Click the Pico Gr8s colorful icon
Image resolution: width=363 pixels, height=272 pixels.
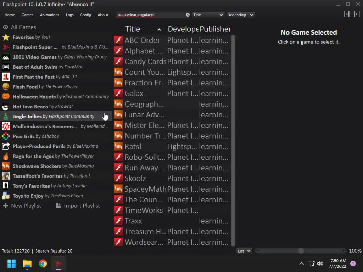[6, 136]
